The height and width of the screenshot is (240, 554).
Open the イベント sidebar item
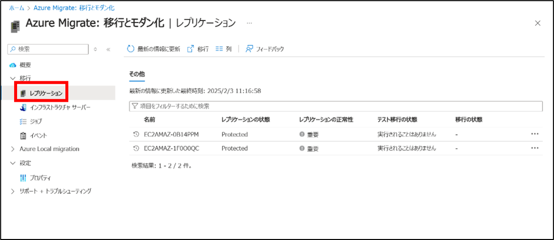[34, 135]
